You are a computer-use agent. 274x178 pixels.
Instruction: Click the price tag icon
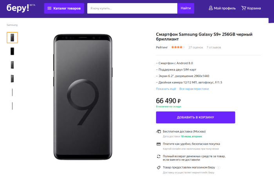(159, 167)
